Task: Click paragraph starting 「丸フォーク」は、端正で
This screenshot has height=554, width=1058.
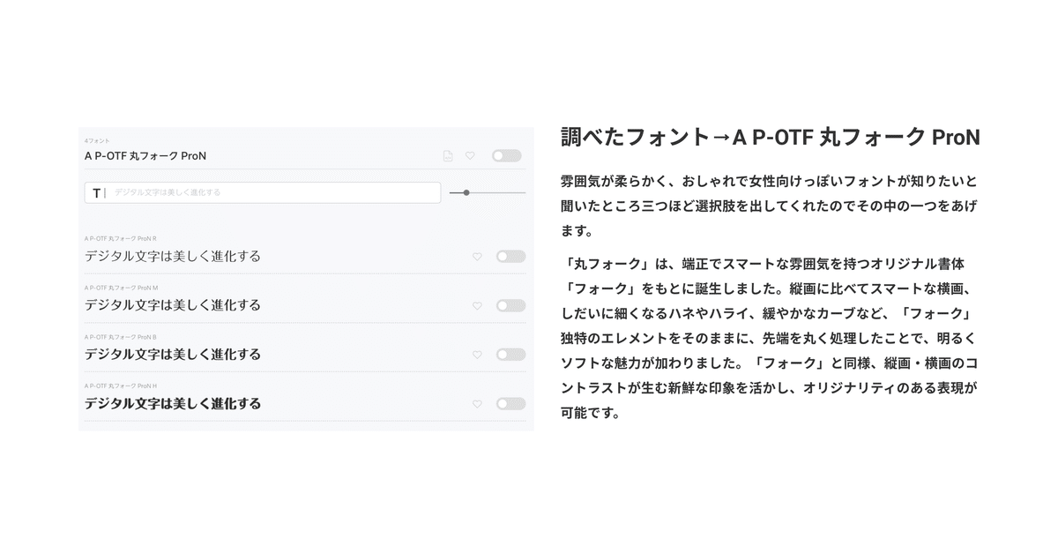Action: (770, 338)
